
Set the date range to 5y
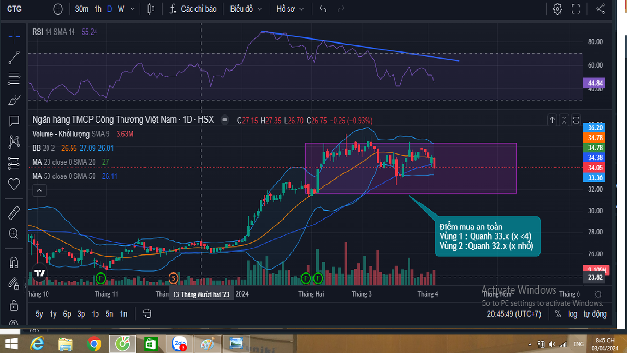(39, 314)
